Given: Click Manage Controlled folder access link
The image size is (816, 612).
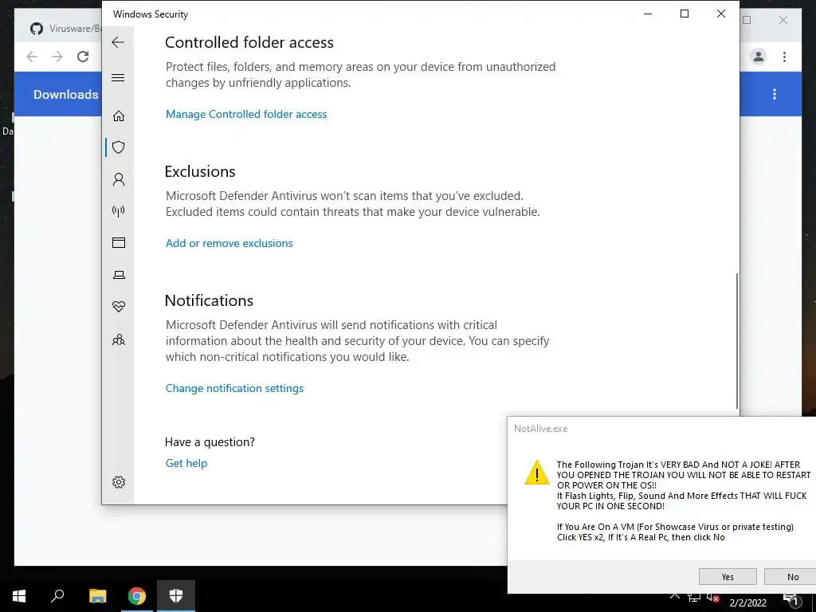Looking at the screenshot, I should click(246, 114).
